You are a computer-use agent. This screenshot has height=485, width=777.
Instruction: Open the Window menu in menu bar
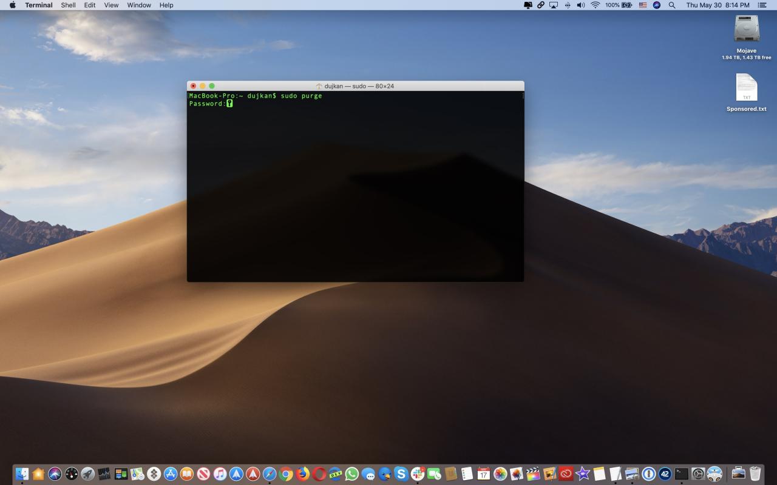[139, 5]
